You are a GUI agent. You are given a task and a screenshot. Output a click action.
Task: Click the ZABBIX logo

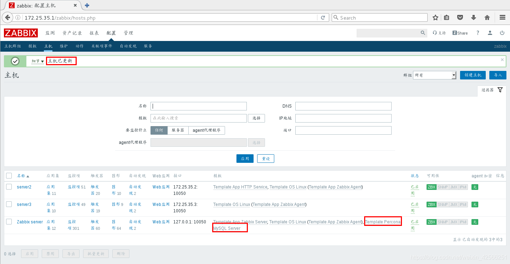[21, 33]
